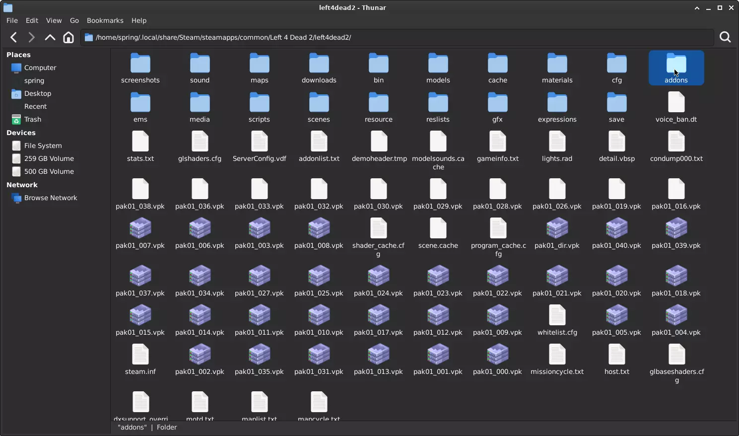Select the screenshots folder icon
The height and width of the screenshot is (436, 739).
click(x=140, y=64)
